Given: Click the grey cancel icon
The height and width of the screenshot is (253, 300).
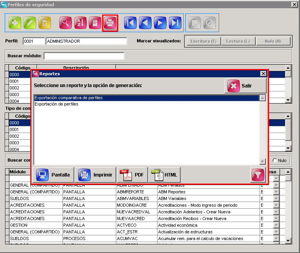Looking at the screenshot, I should pyautogui.click(x=210, y=23).
